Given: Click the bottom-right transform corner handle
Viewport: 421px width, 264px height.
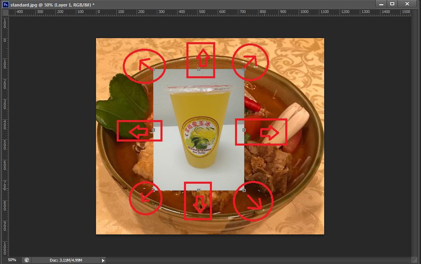Looking at the screenshot, I should [244, 190].
